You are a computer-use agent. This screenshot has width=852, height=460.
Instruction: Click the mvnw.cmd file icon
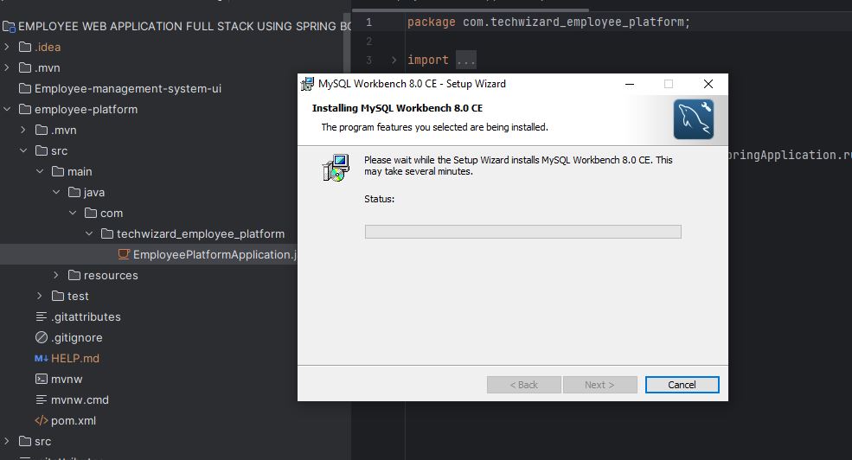pos(42,399)
